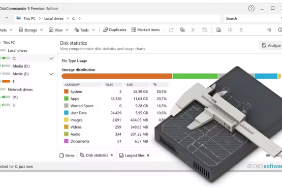Select Local drives in the breadcrumb
The image size is (282, 188).
click(x=54, y=18)
